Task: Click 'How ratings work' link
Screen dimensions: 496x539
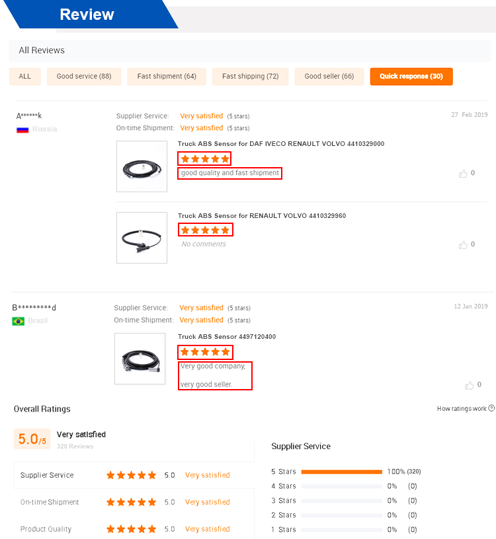Action: 462,409
